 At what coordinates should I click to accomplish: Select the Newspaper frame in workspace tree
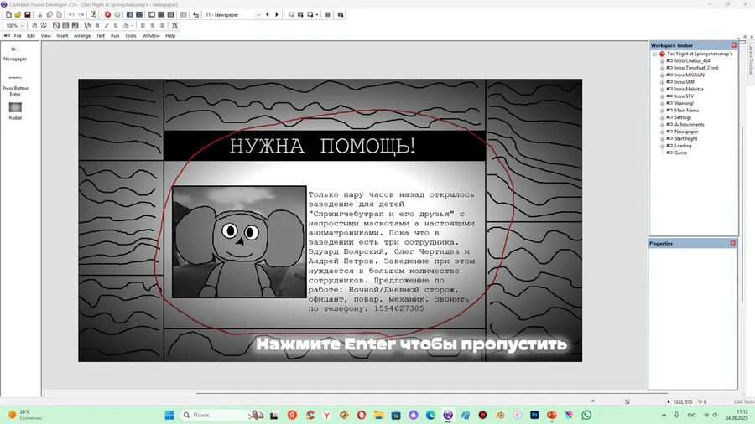[685, 132]
